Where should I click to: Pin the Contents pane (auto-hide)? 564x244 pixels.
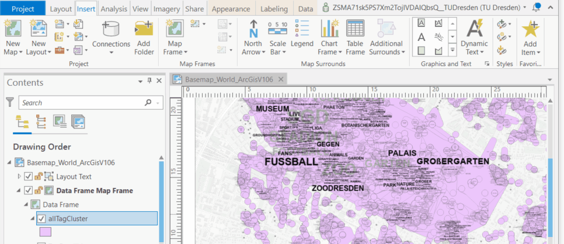click(150, 81)
